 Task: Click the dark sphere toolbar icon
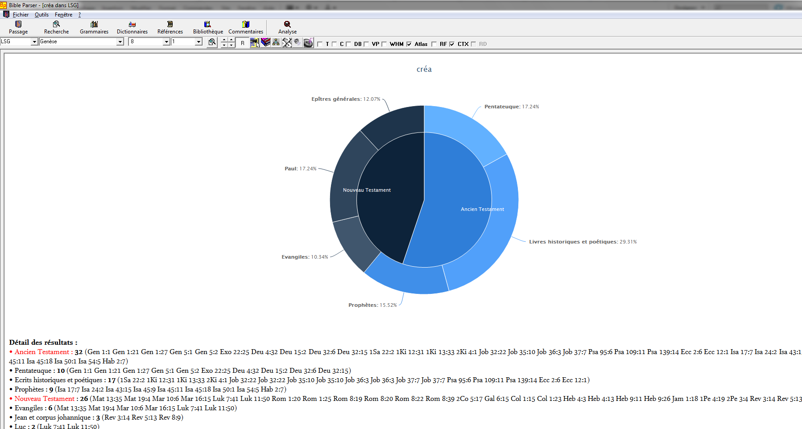[308, 43]
